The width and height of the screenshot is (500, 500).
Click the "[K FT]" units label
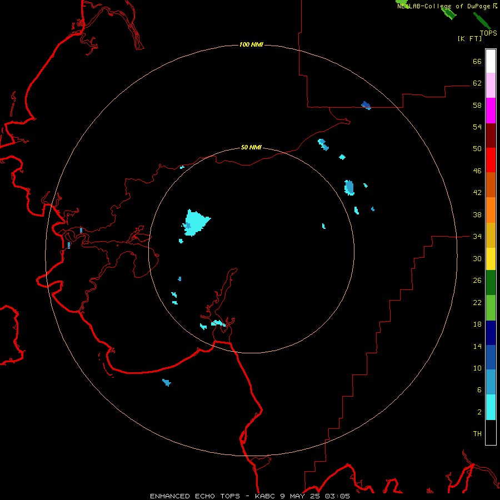[469, 38]
